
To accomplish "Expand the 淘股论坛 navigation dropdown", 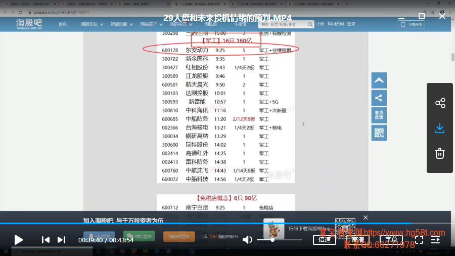I will click(x=92, y=24).
